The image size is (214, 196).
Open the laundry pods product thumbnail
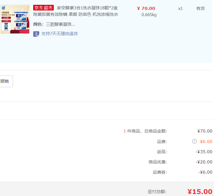click(15, 19)
